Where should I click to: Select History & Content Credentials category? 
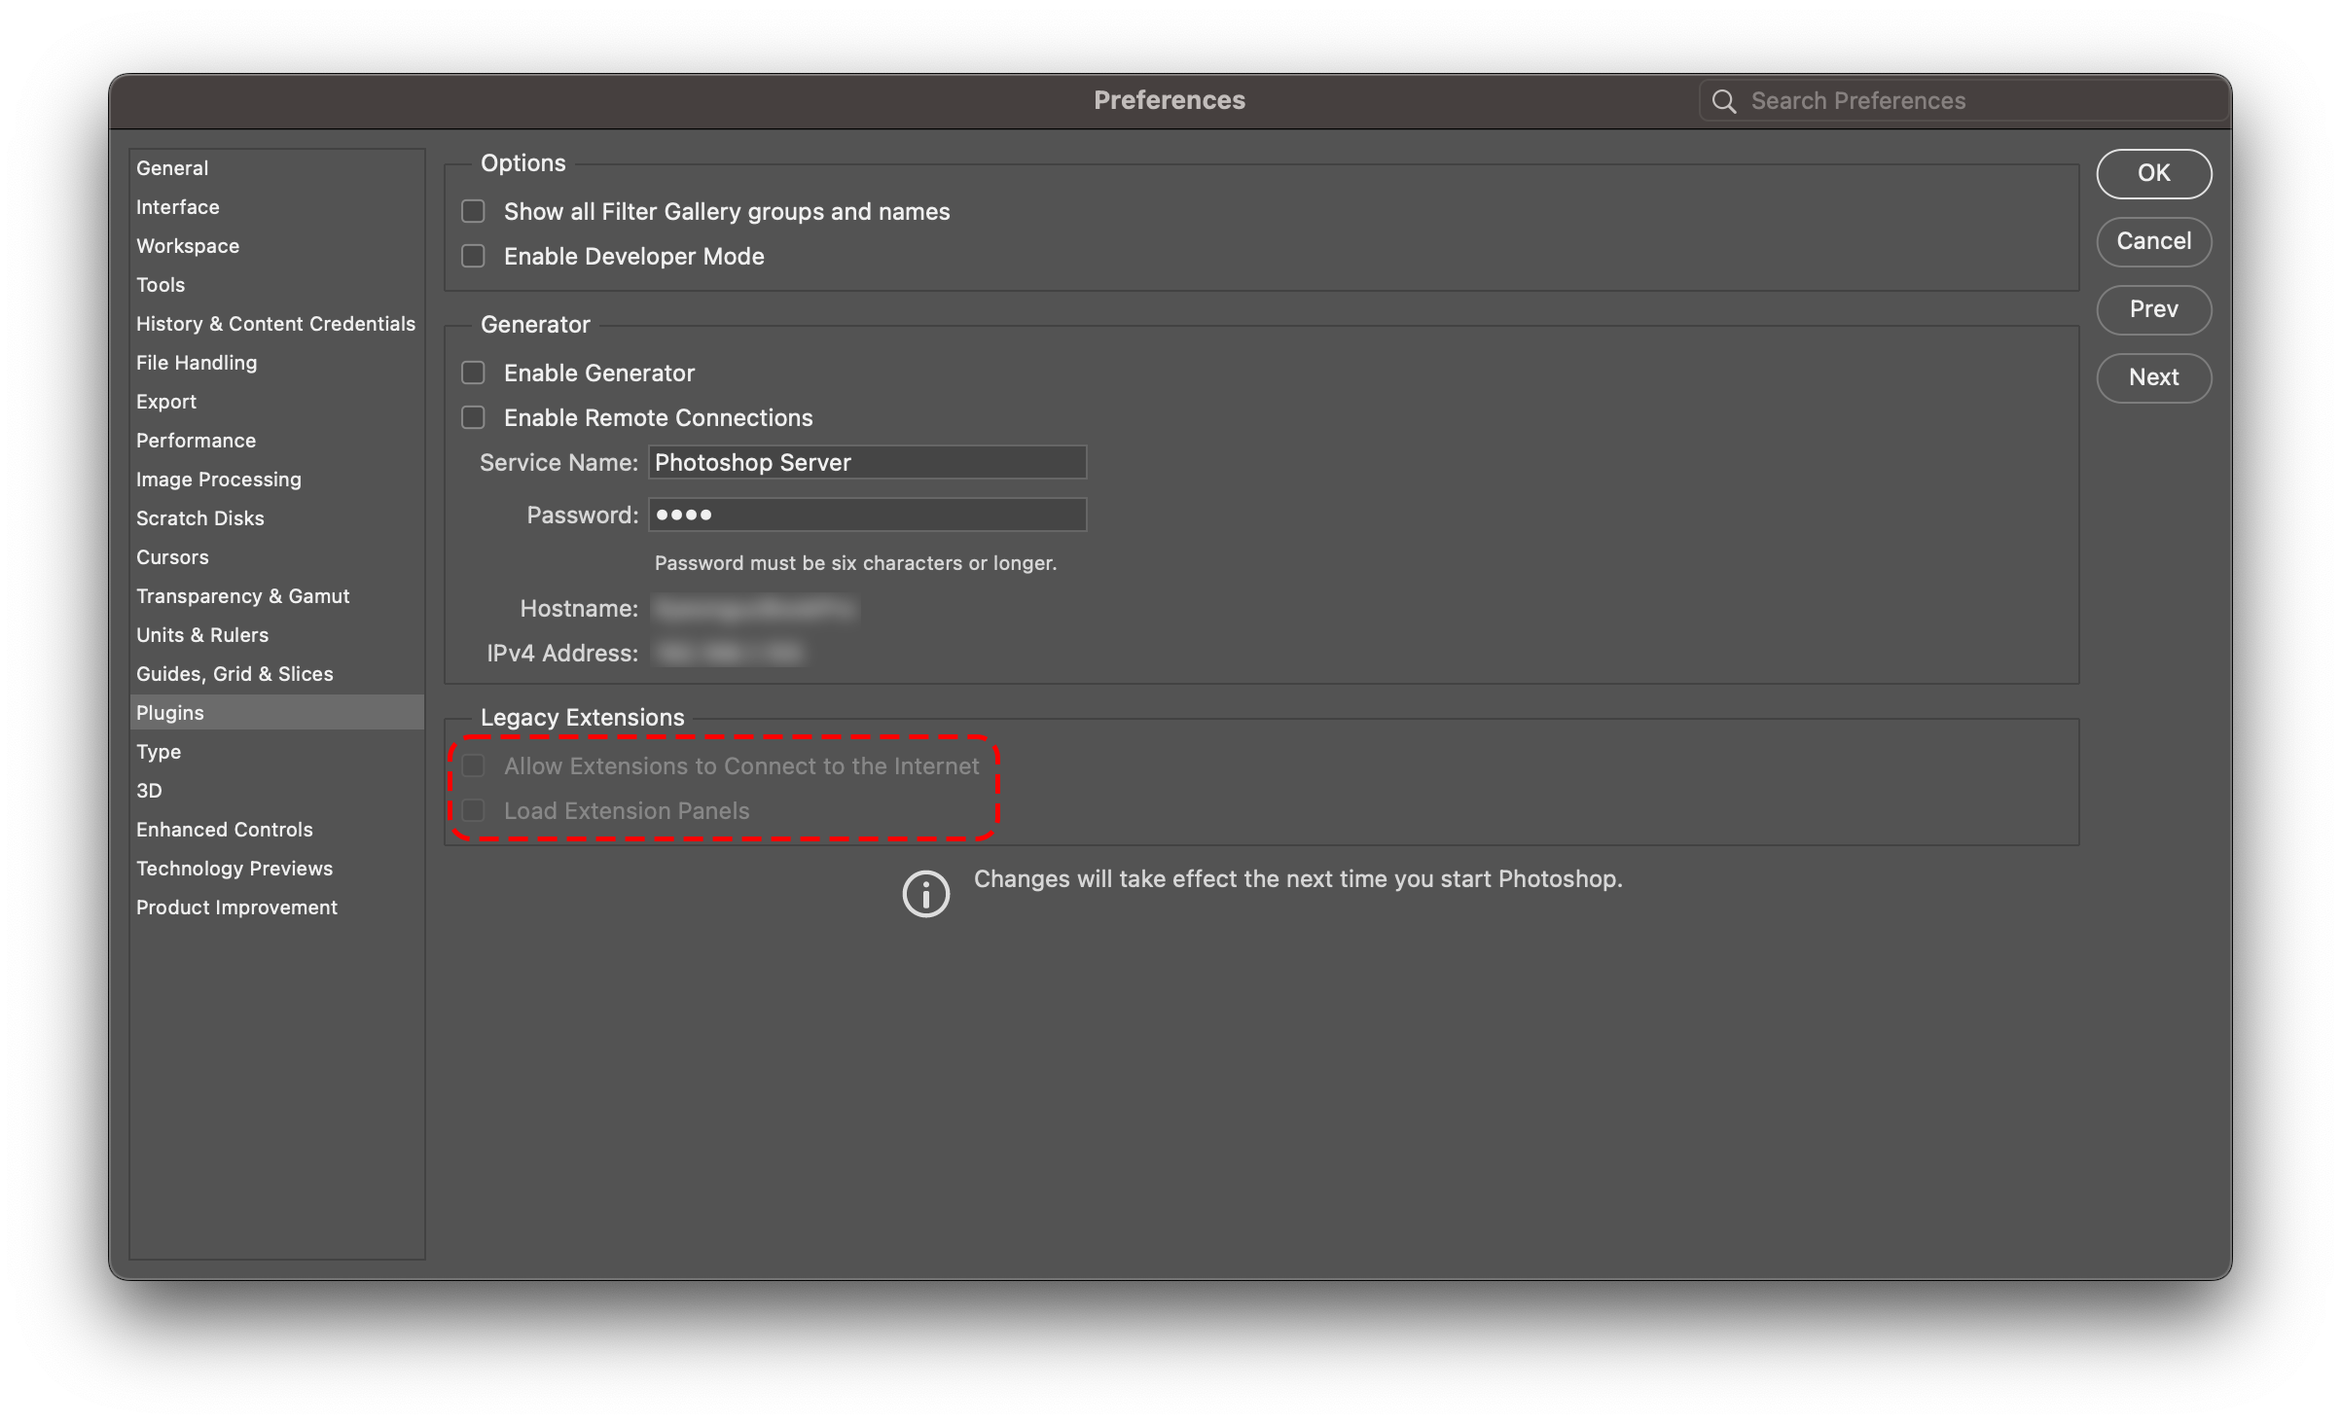[x=275, y=324]
